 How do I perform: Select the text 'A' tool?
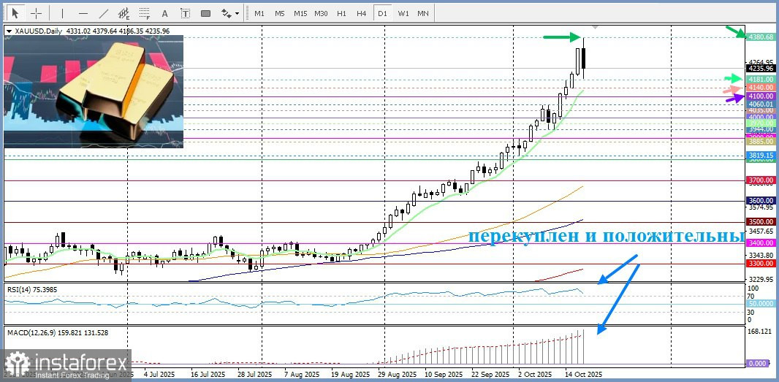(165, 13)
